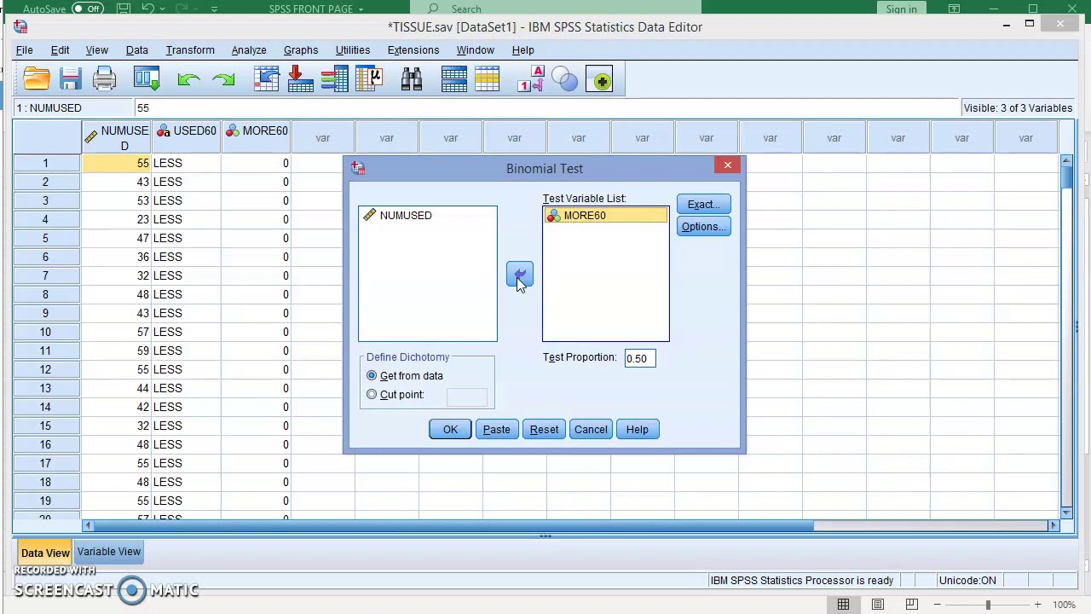Viewport: 1091px width, 614px height.
Task: Select MORE60 in Test Variable List
Action: tap(605, 216)
